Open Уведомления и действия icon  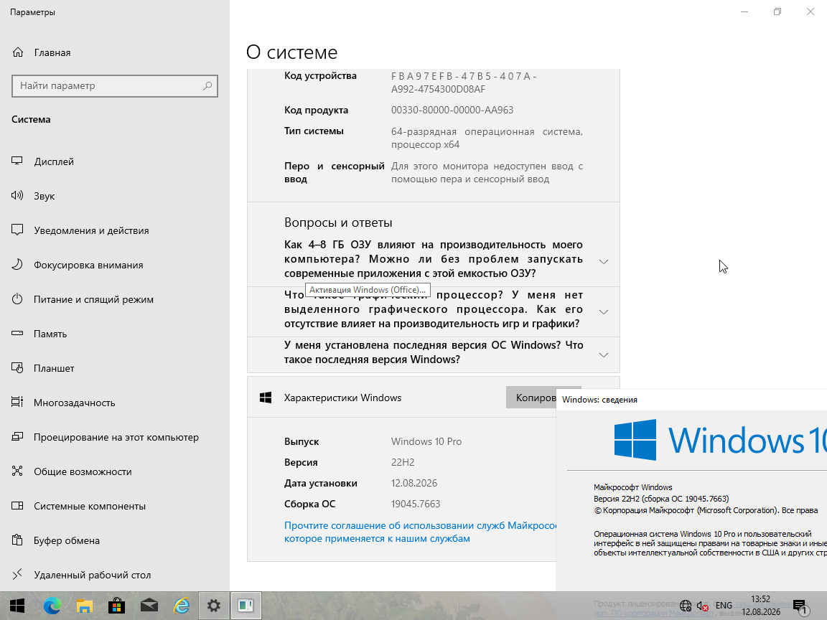tap(17, 230)
